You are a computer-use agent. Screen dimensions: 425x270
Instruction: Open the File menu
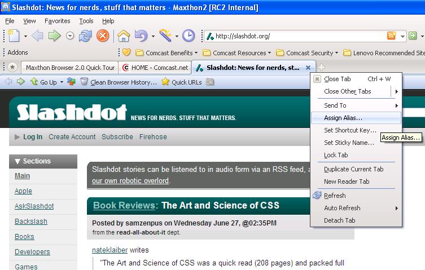tap(10, 21)
